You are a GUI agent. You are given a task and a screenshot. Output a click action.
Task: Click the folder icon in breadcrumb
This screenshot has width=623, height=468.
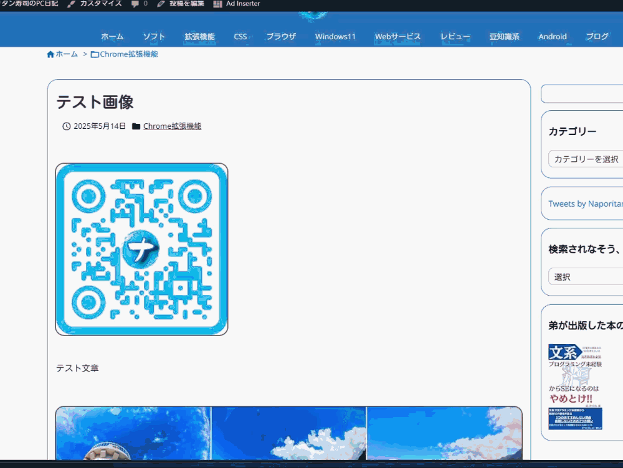[95, 54]
